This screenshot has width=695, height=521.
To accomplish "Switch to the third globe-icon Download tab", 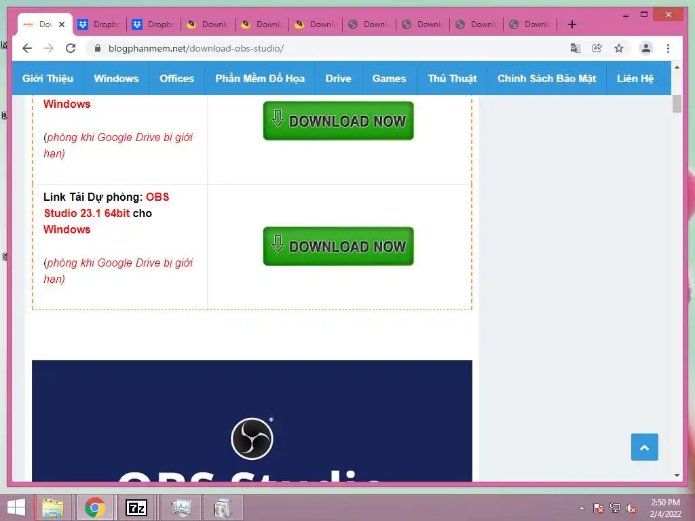I will pyautogui.click(x=477, y=24).
